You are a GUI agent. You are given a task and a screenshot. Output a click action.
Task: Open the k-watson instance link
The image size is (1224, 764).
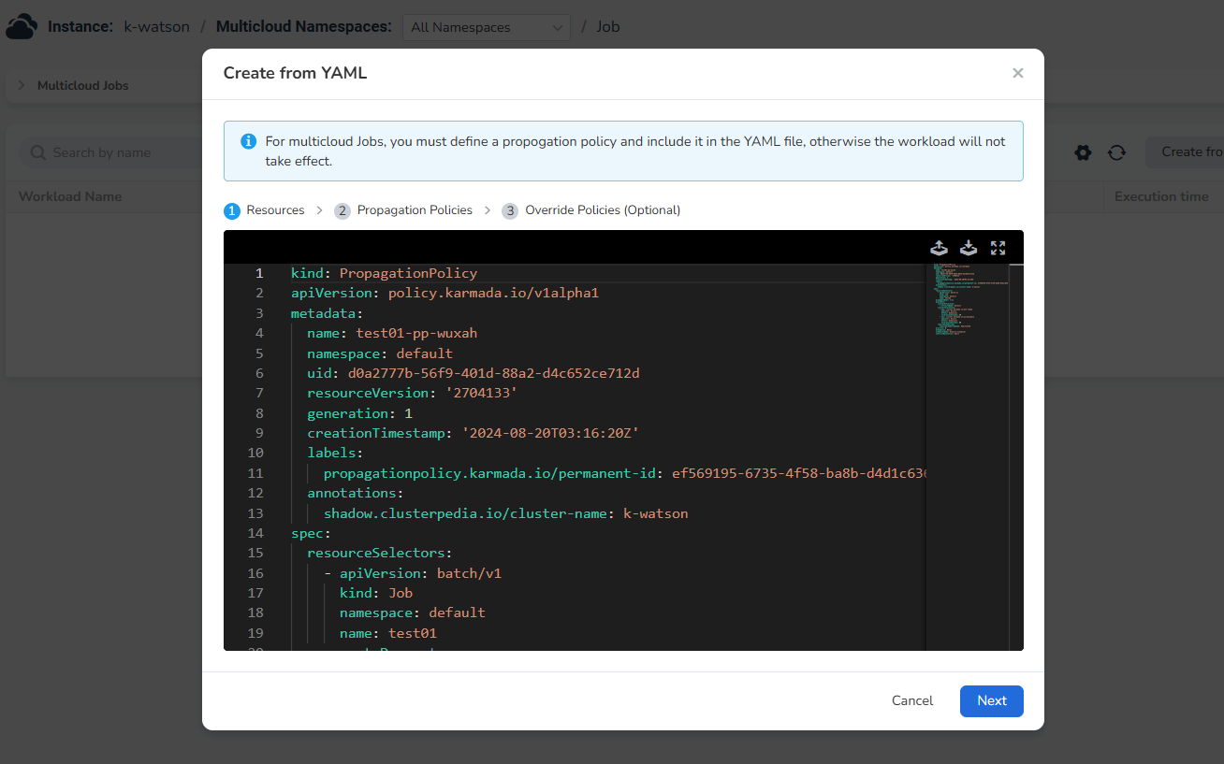click(x=156, y=26)
